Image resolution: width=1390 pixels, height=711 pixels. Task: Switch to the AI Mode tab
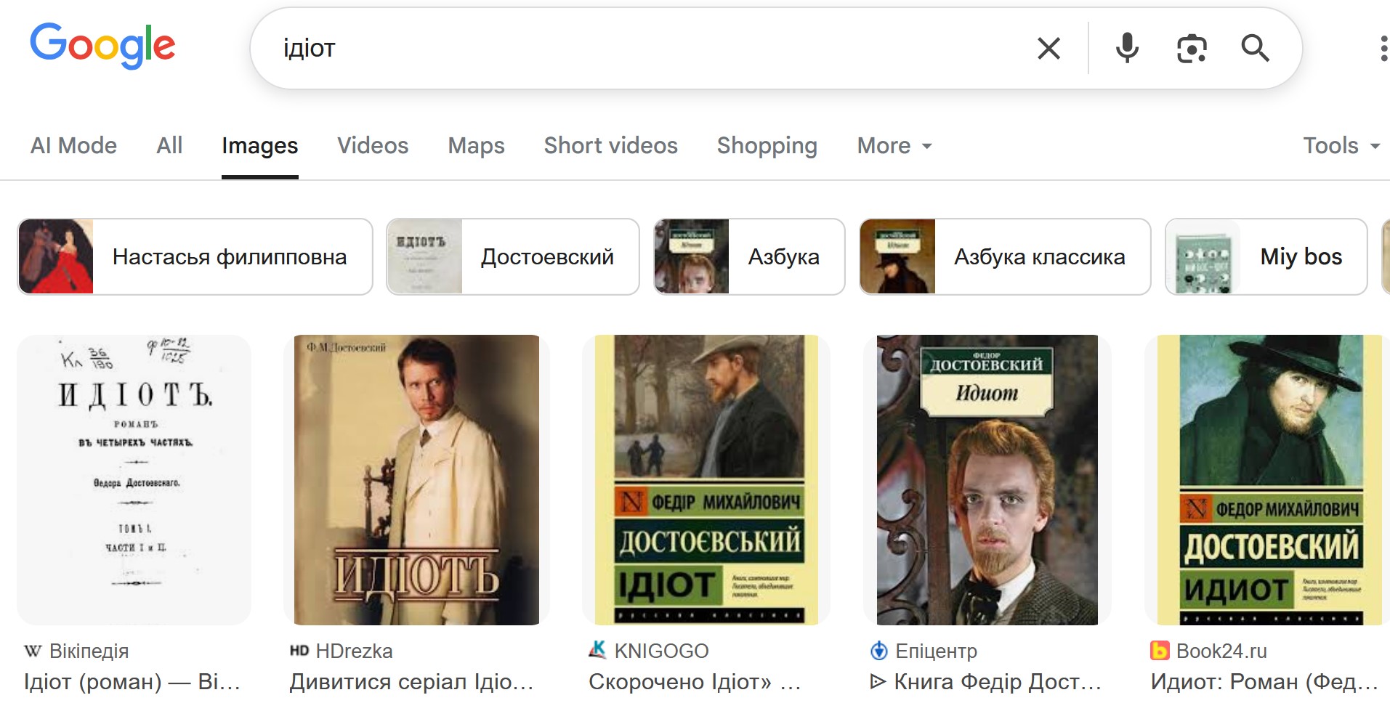tap(73, 146)
